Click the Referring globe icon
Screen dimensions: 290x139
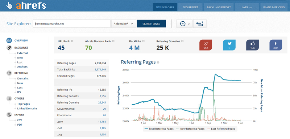point(9,73)
